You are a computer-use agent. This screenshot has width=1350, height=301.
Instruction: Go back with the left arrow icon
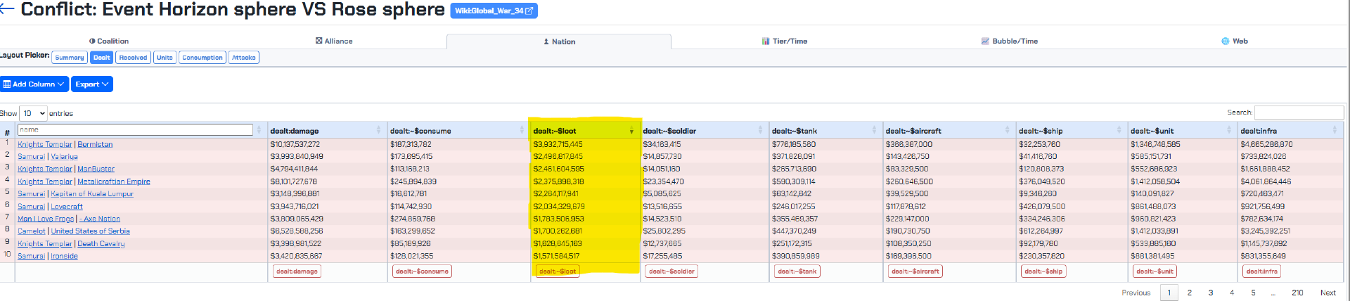(7, 9)
